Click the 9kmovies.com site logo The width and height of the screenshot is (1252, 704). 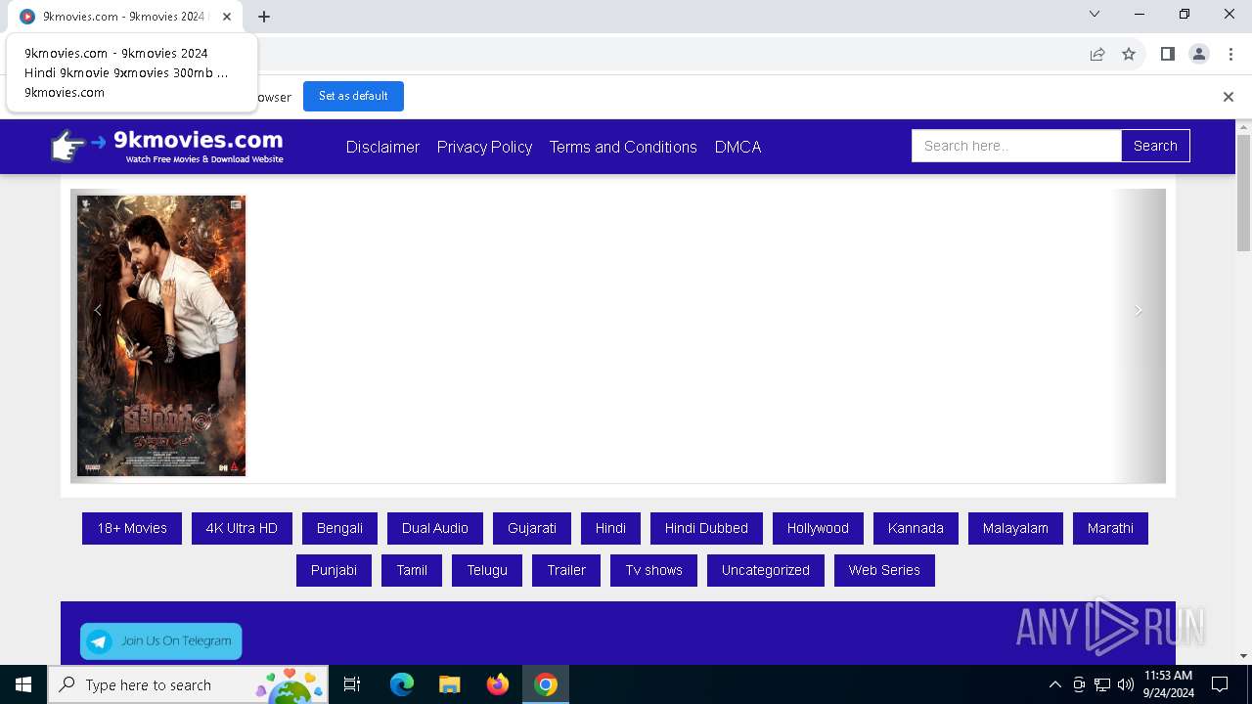(x=167, y=146)
